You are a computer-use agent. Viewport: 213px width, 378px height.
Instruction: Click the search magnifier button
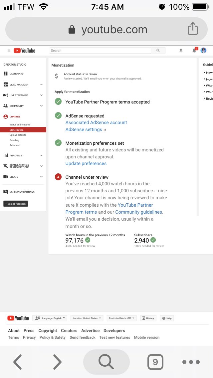coord(158,51)
